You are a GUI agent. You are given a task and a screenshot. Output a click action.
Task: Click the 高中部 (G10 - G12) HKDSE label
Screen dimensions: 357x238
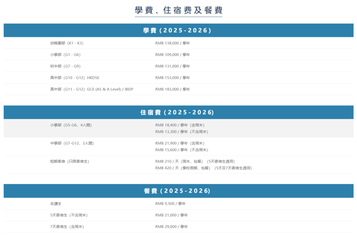pyautogui.click(x=74, y=78)
